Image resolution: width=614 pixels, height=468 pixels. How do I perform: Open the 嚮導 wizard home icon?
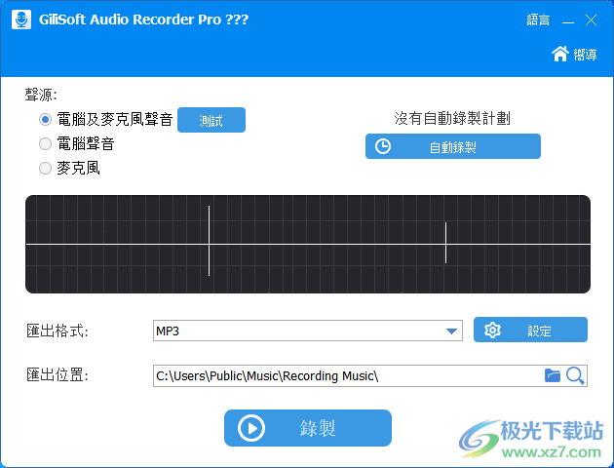point(560,54)
